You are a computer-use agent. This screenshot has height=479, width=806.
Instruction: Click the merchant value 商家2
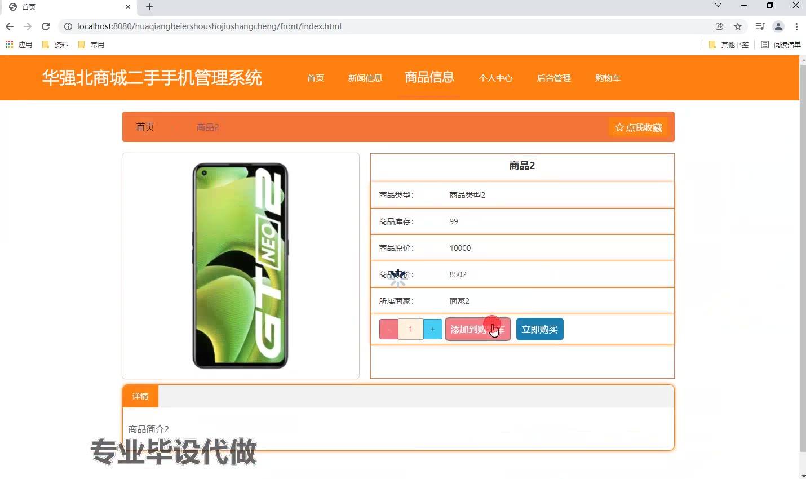pyautogui.click(x=459, y=301)
